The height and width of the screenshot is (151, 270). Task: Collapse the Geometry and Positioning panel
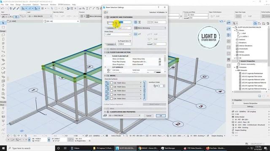(105, 17)
